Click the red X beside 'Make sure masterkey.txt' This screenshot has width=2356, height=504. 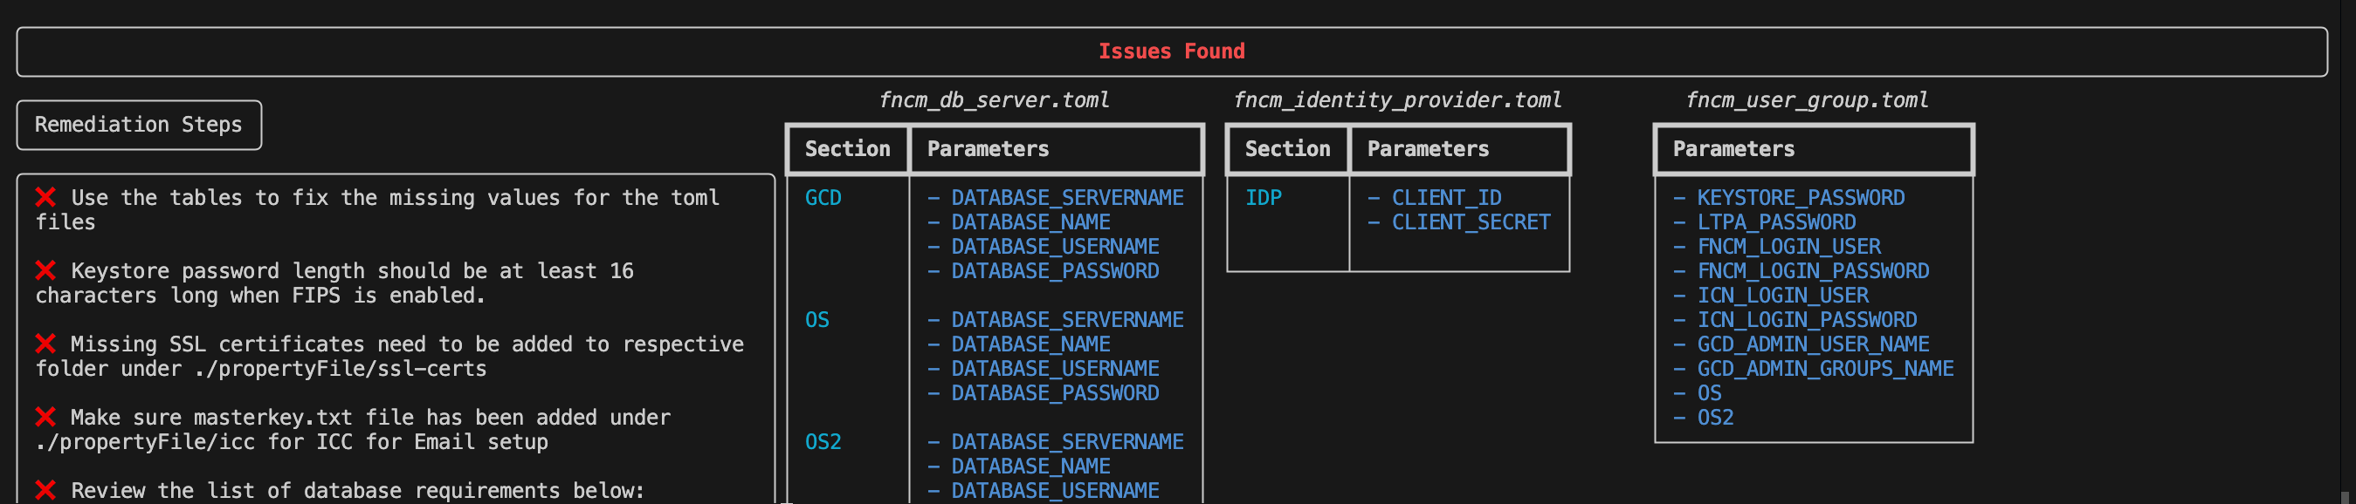click(x=45, y=416)
